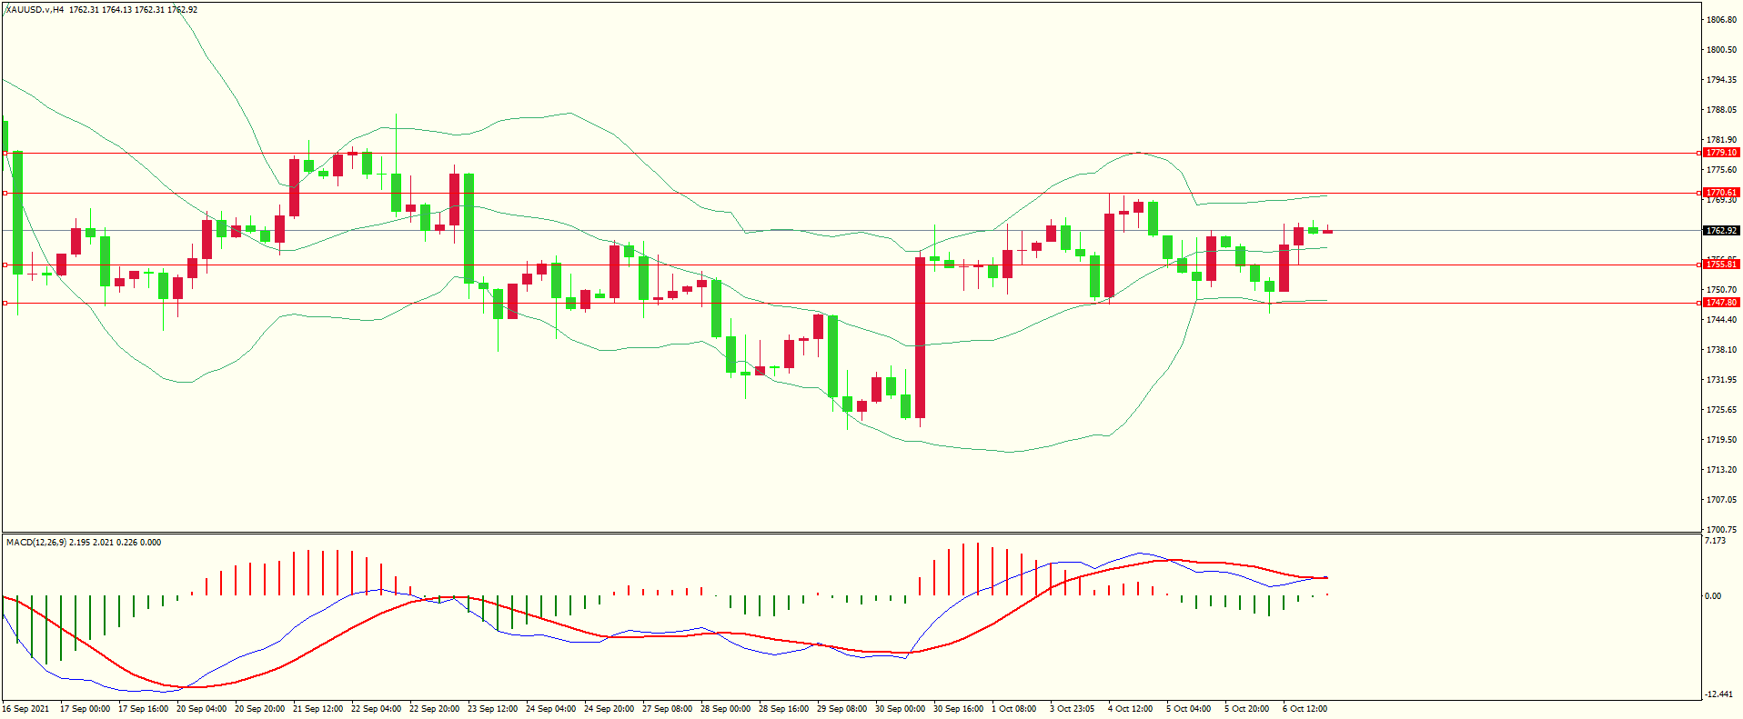This screenshot has width=1743, height=719.
Task: Click the 1725.65 price axis value
Action: [x=1721, y=410]
